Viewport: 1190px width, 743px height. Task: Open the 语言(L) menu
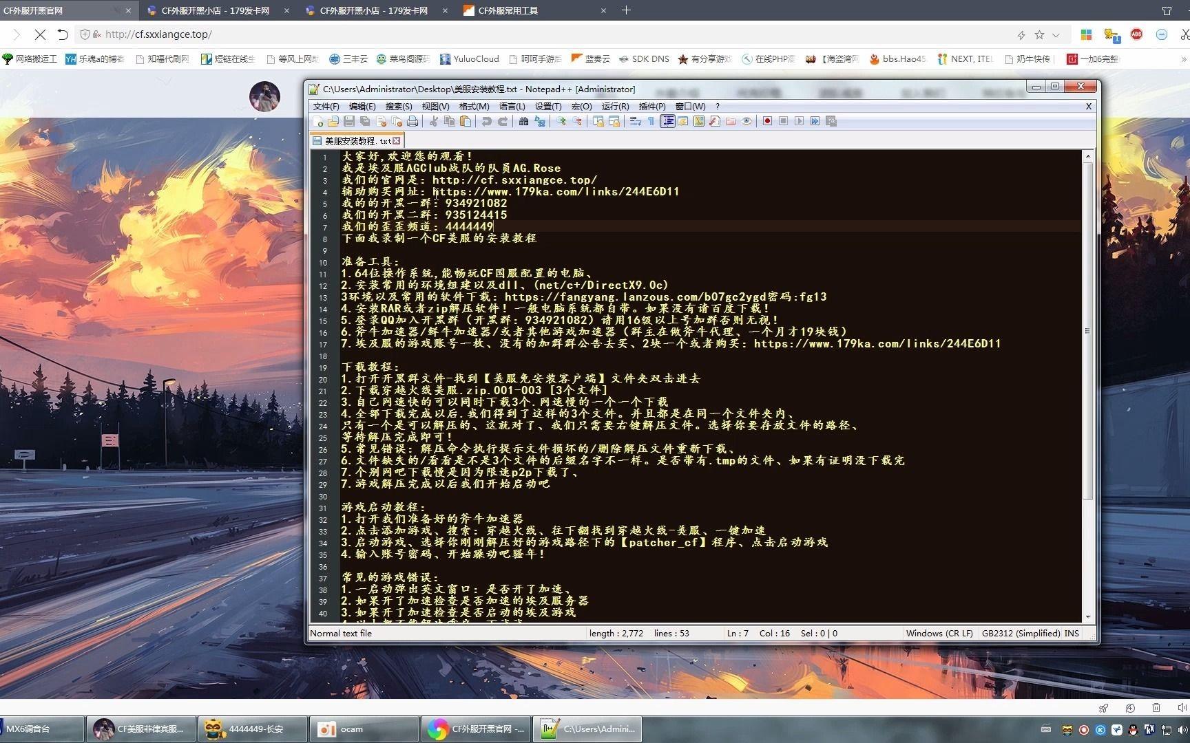coord(512,107)
